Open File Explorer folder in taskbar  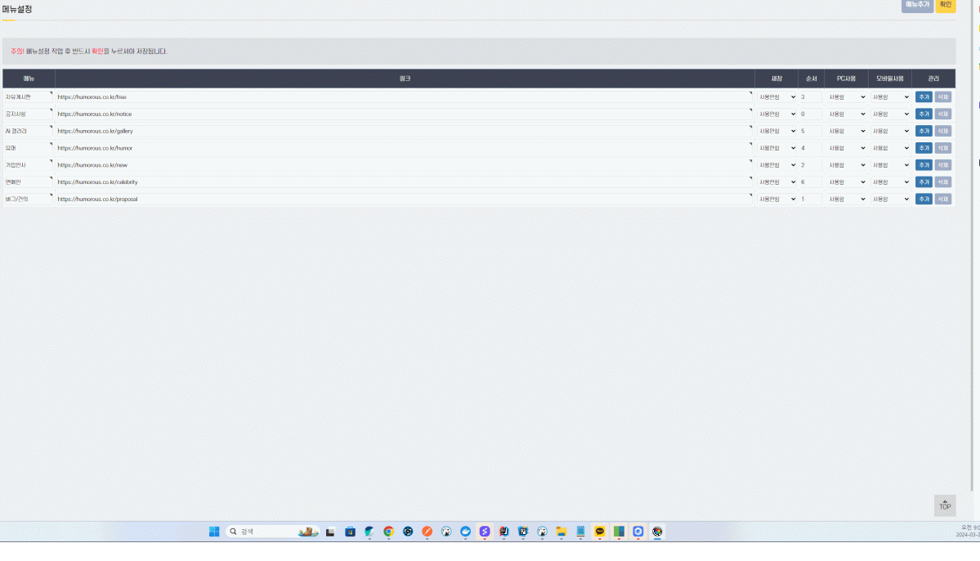click(562, 532)
